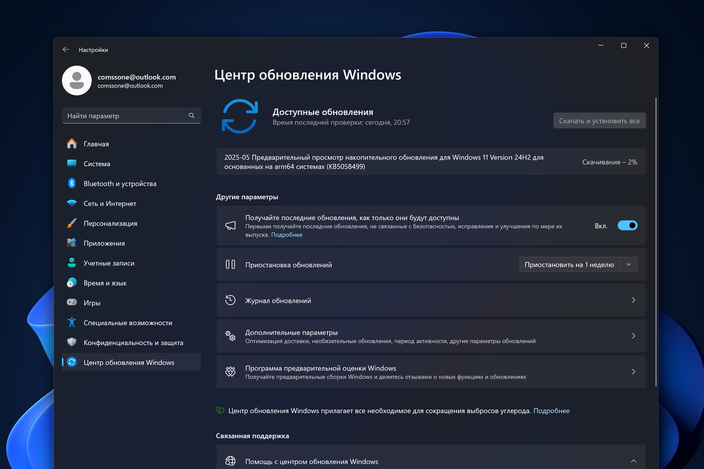This screenshot has width=704, height=469.
Task: Click the Insider Program hearts icon
Action: (230, 371)
